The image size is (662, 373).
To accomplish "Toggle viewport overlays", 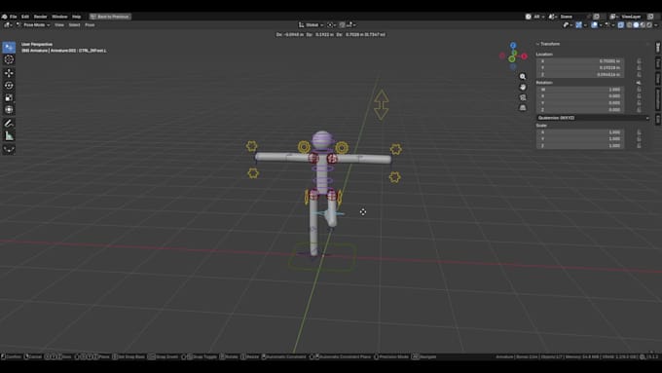I will 595,25.
